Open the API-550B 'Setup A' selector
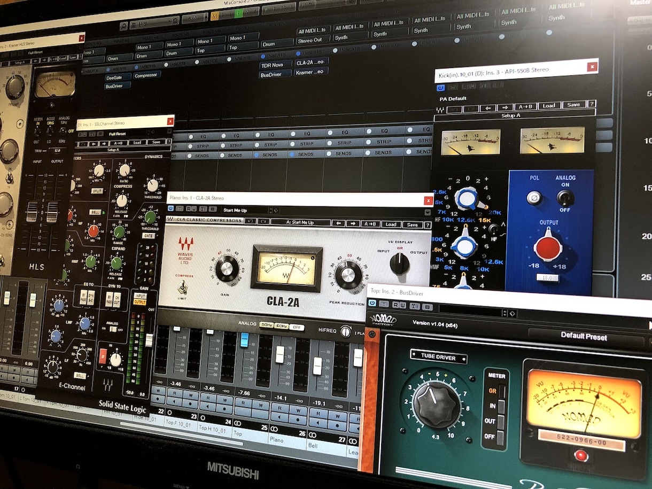 511,115
